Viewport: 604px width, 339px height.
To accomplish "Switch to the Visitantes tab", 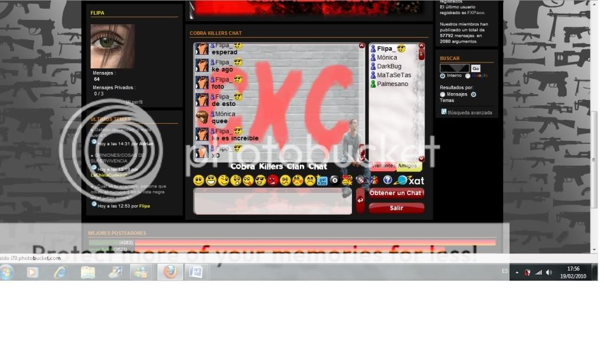I will coord(383,166).
